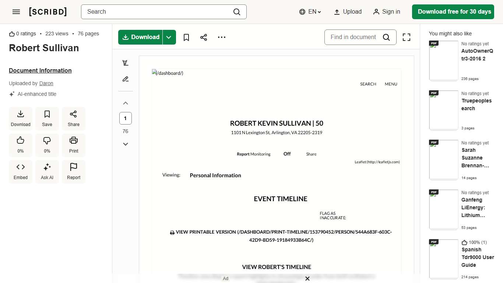Open the more options ellipsis menu

tap(221, 37)
